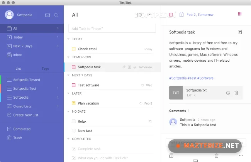Toggle the detail pane task checkbox
Screen dimensions: 251x162
point(171,15)
